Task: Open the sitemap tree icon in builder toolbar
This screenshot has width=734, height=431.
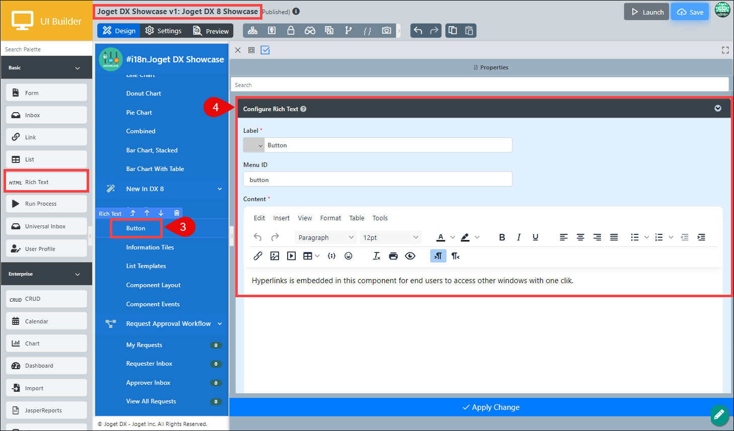Action: pos(253,31)
